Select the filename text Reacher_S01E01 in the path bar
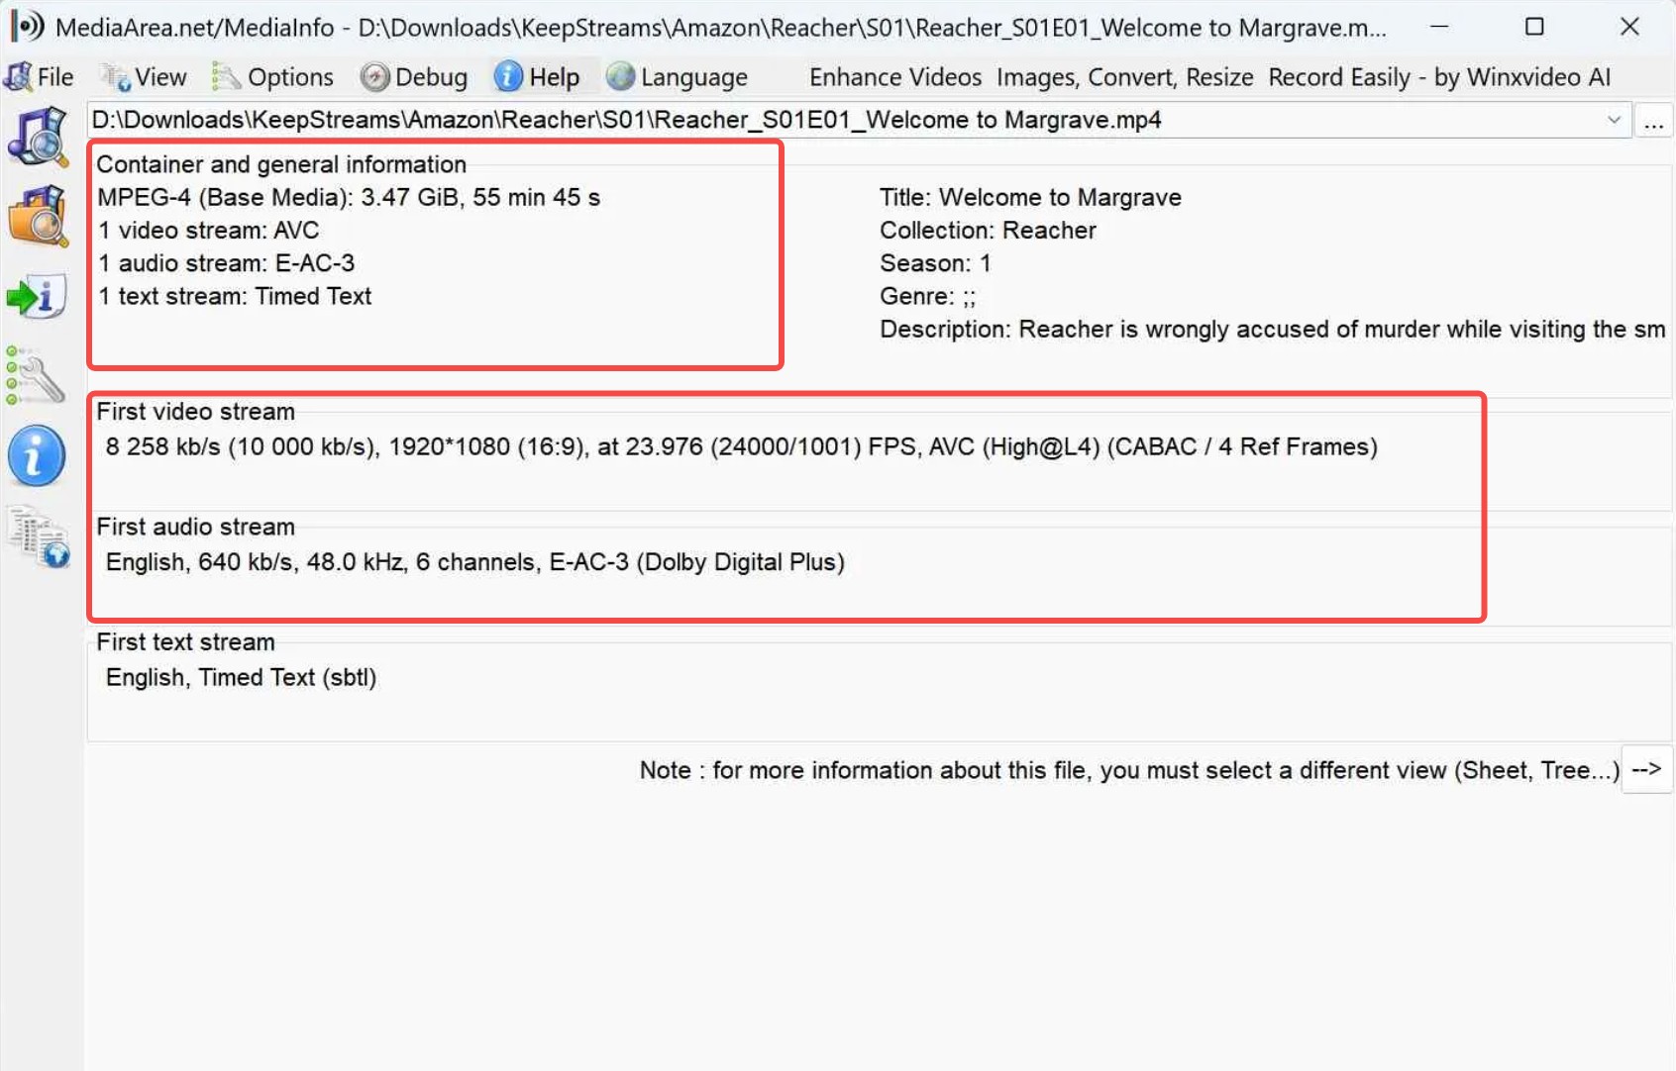1676x1071 pixels. tap(763, 120)
